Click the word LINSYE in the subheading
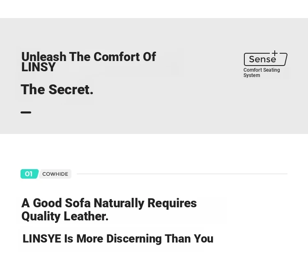 pos(42,239)
